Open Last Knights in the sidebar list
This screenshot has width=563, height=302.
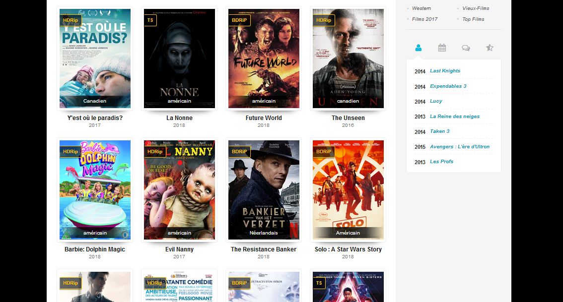pyautogui.click(x=445, y=70)
